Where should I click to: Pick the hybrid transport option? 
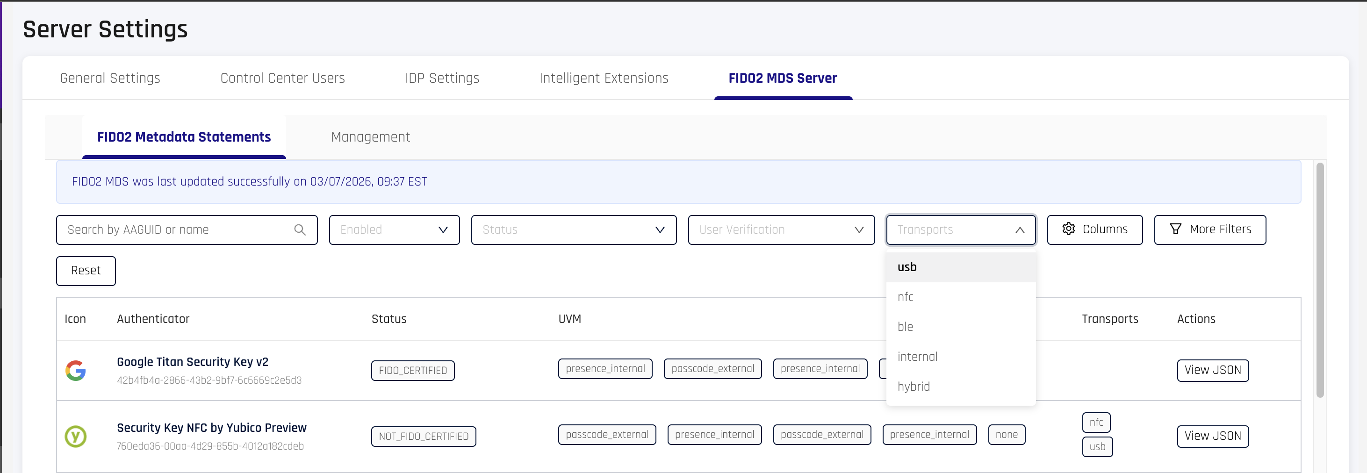[x=913, y=387]
